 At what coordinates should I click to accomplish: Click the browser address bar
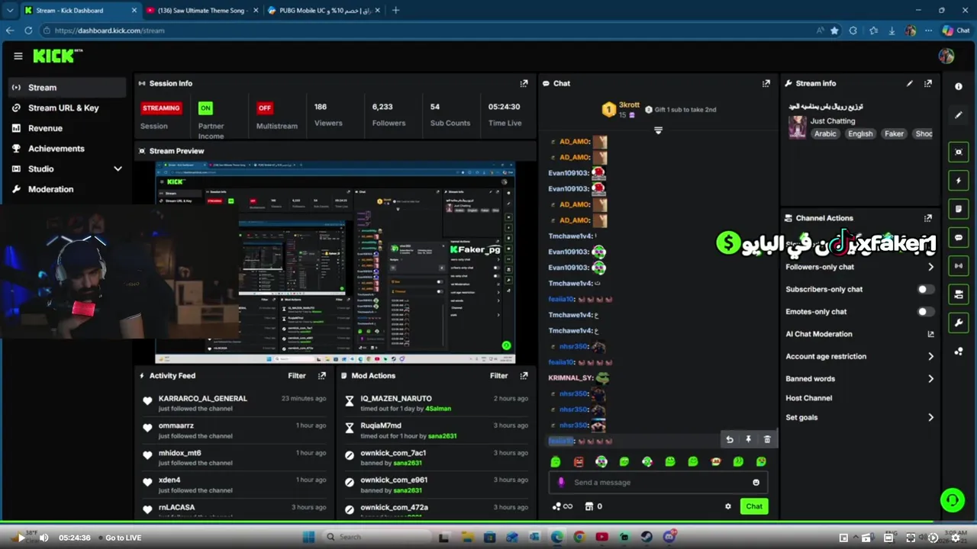tap(427, 30)
